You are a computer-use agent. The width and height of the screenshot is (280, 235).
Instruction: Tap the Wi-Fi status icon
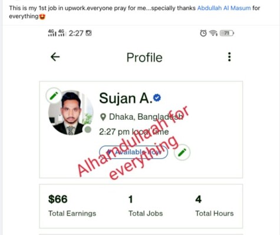point(213,33)
